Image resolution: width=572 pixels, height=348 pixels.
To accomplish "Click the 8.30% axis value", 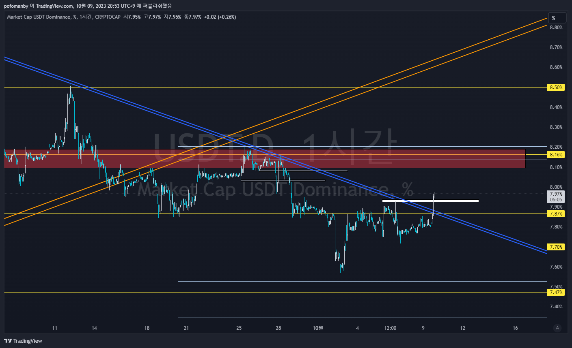I will pos(556,127).
